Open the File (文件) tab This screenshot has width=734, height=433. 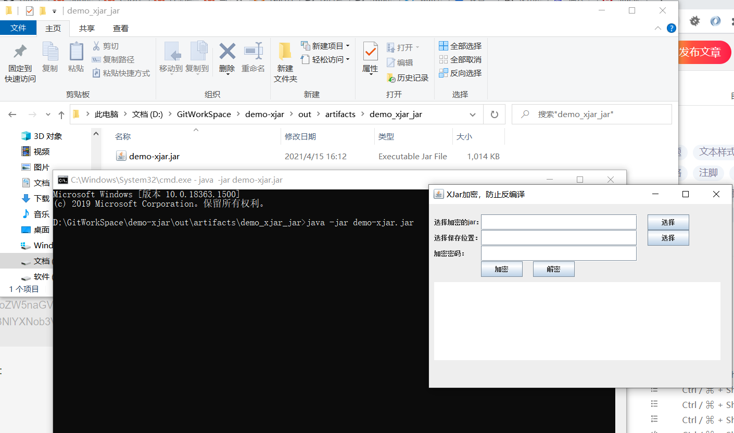(18, 28)
